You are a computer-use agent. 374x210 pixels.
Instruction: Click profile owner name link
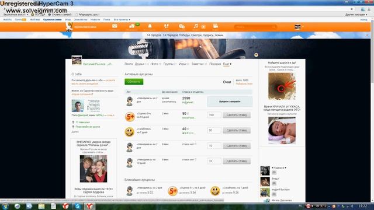[x=94, y=64]
